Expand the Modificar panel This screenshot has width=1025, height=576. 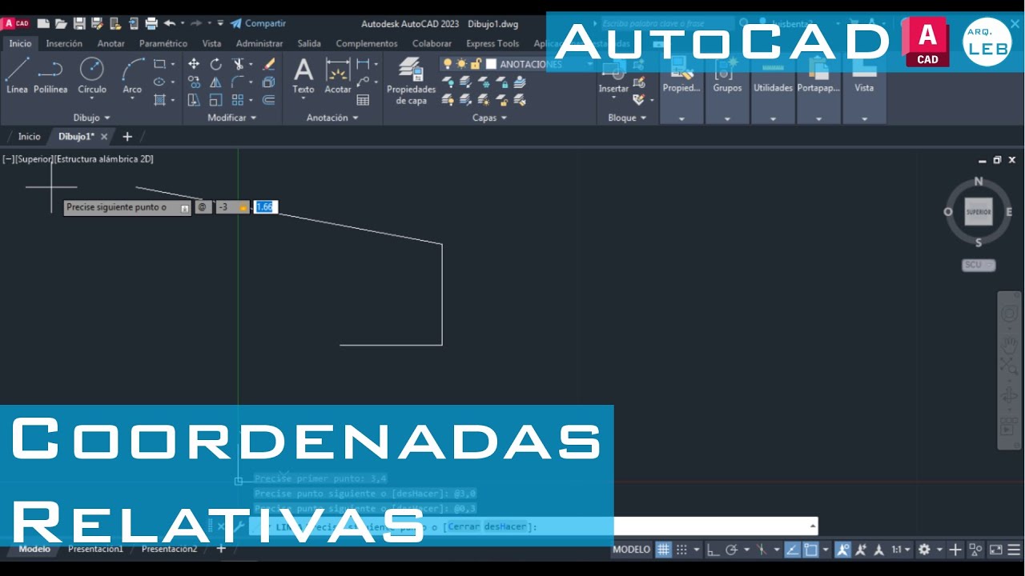click(232, 118)
